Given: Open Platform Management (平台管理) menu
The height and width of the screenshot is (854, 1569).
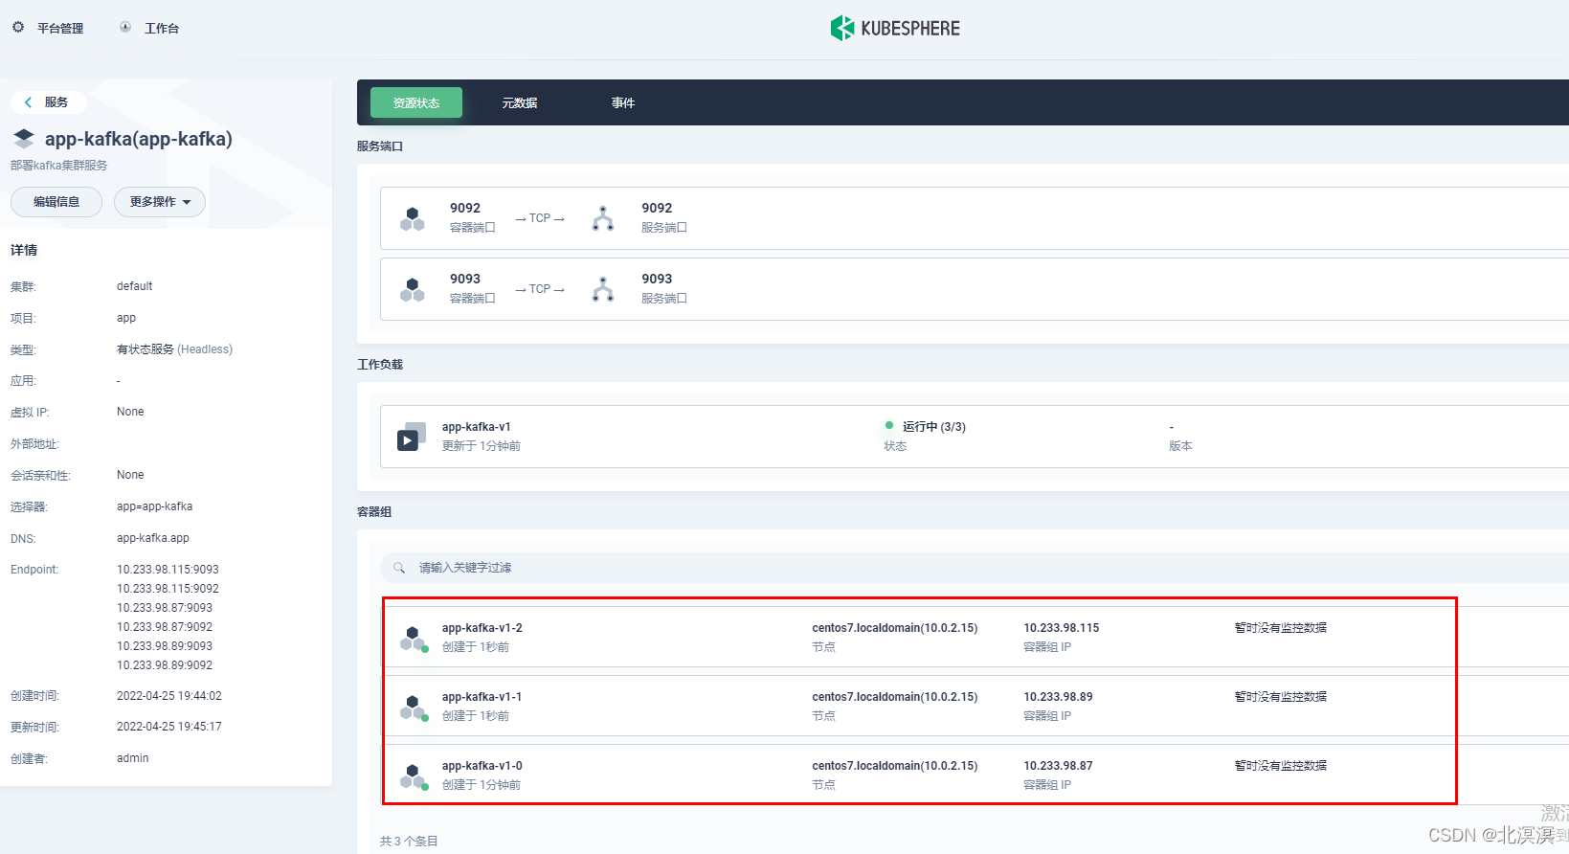Looking at the screenshot, I should pyautogui.click(x=60, y=29).
